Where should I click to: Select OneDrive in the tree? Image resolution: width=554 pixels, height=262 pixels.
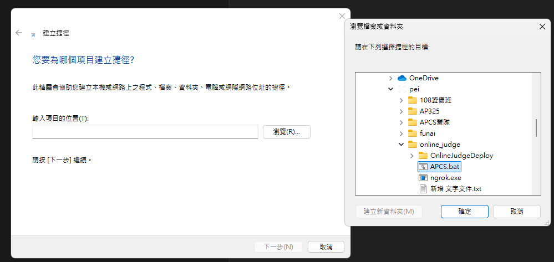(x=424, y=78)
